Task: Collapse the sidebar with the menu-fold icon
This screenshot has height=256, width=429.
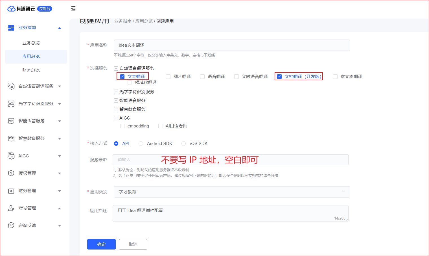Action: coord(73,9)
